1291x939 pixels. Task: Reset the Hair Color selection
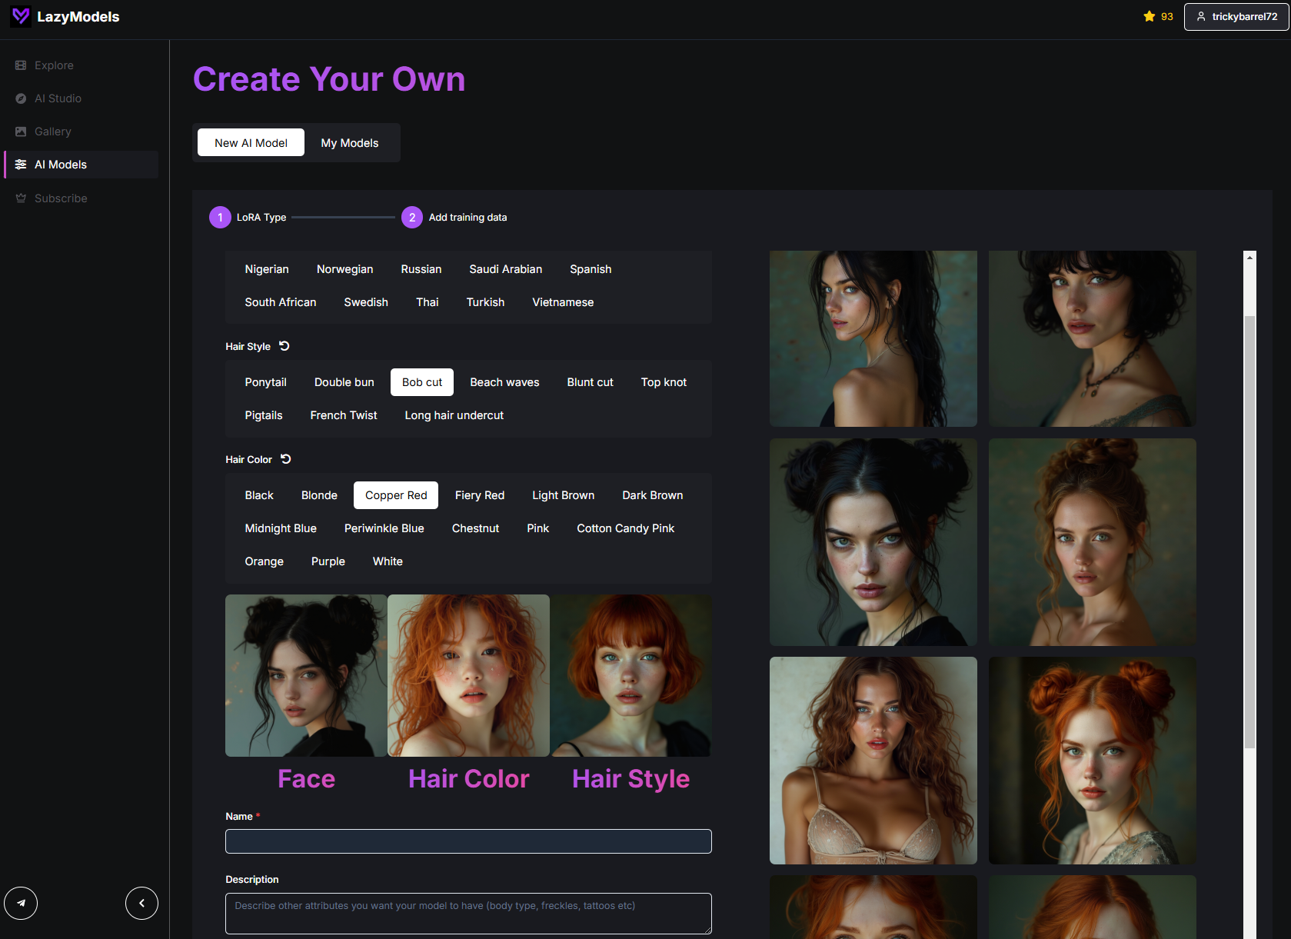click(x=286, y=459)
